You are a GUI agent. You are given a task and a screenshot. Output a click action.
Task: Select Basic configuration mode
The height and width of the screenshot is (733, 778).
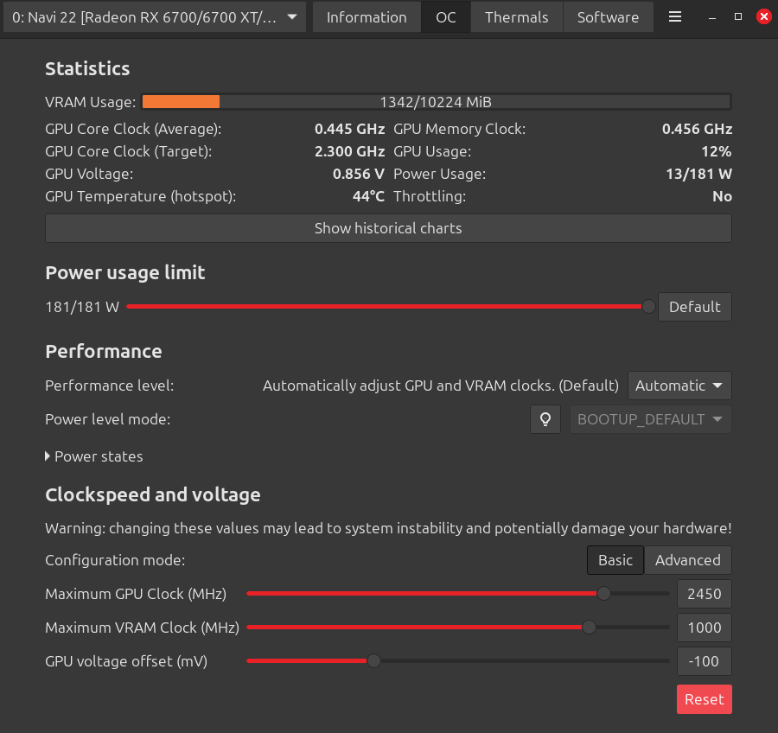pos(615,560)
